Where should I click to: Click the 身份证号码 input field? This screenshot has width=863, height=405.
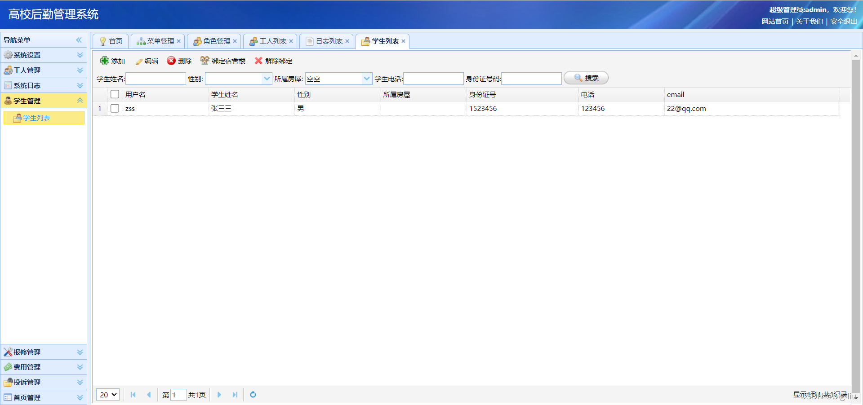tap(531, 79)
